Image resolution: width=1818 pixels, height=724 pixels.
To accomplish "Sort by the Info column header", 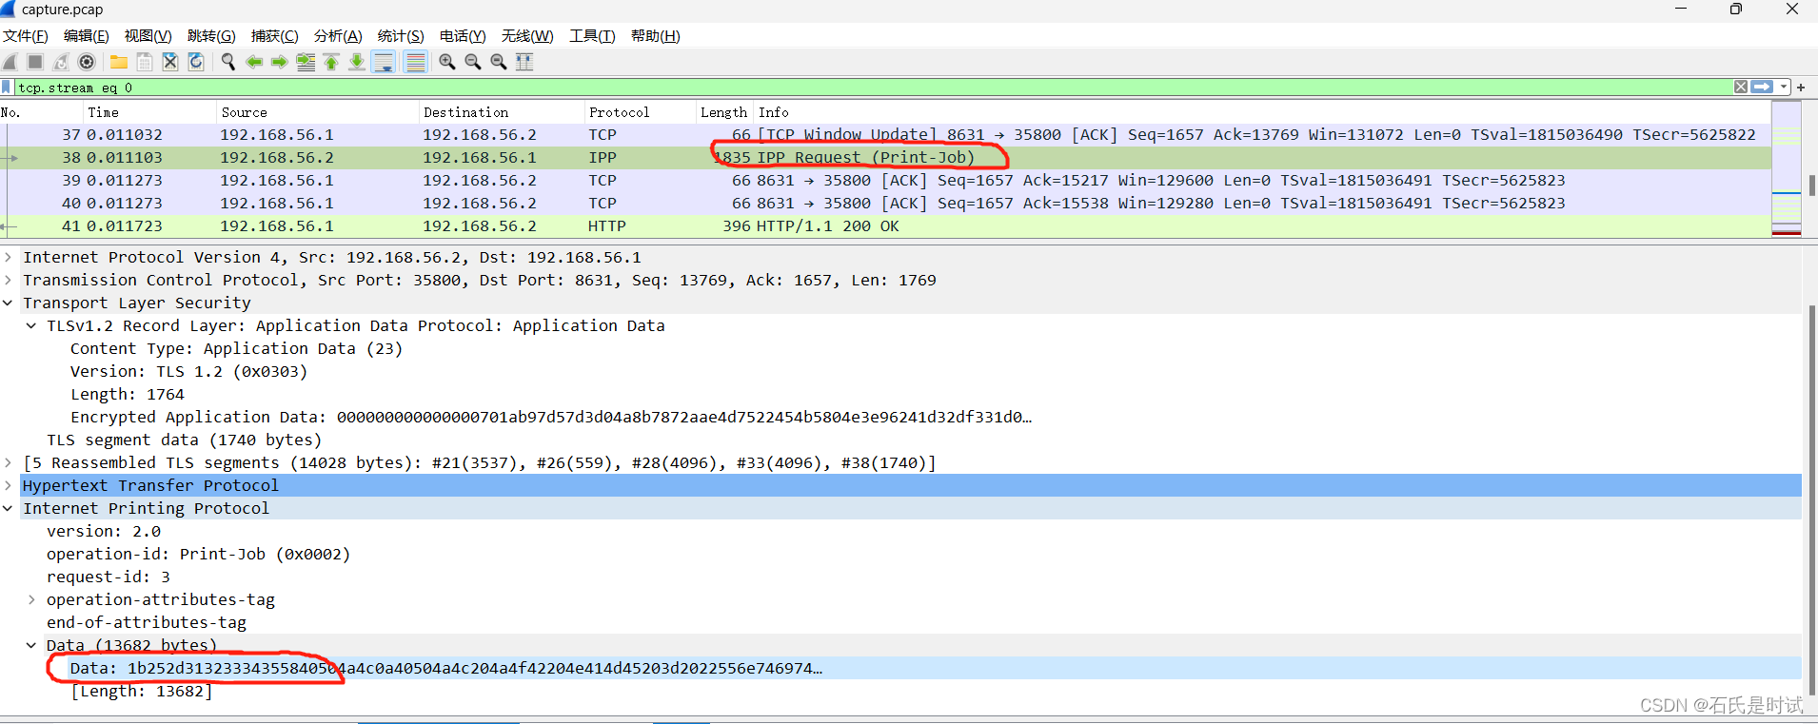I will pos(1262,112).
